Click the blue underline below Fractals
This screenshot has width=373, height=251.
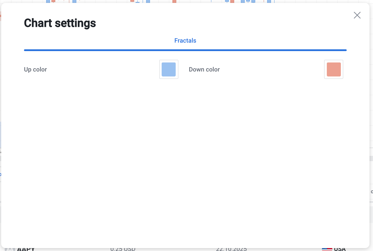pos(185,50)
